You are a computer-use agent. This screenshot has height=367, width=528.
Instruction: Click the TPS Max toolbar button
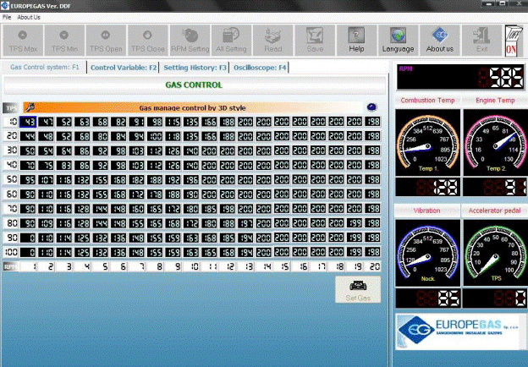click(23, 39)
